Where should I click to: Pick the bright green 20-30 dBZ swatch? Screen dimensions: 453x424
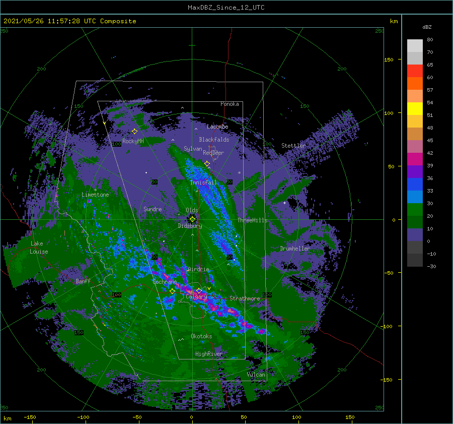coord(415,210)
